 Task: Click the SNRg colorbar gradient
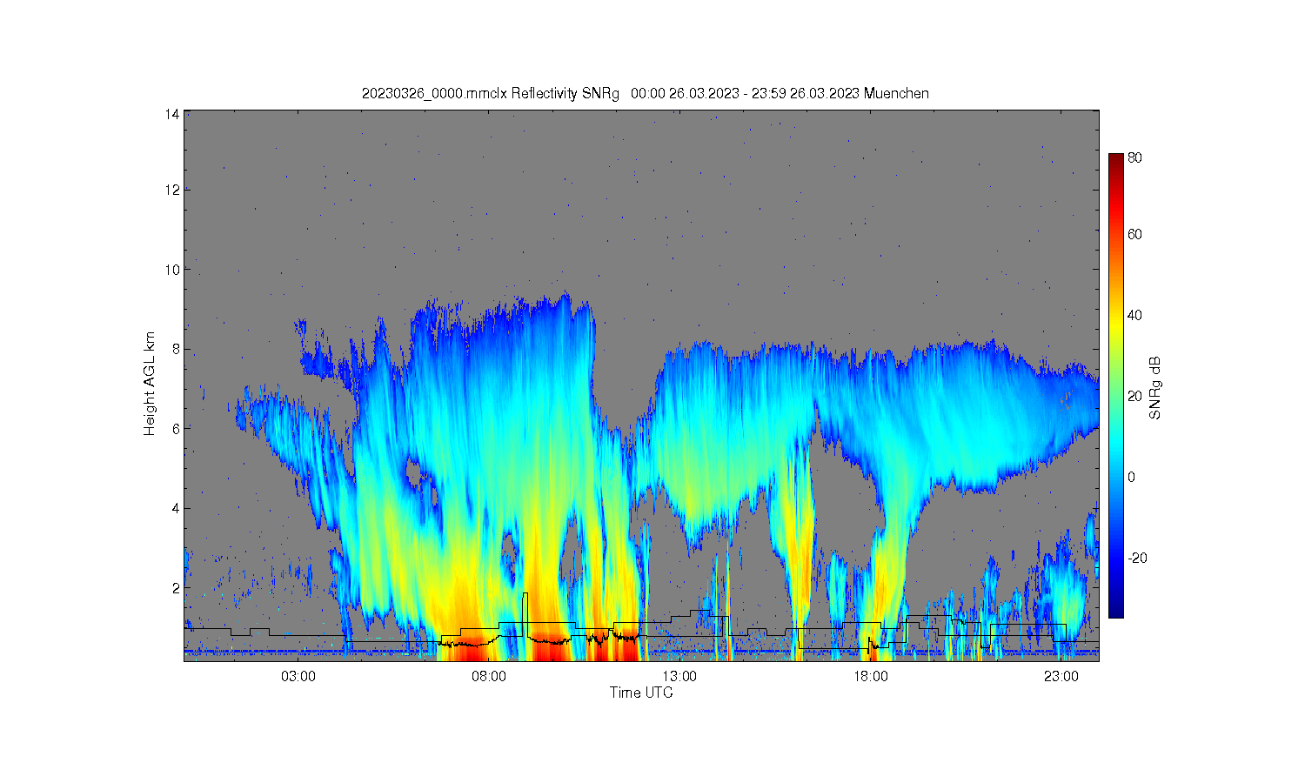pos(1115,385)
